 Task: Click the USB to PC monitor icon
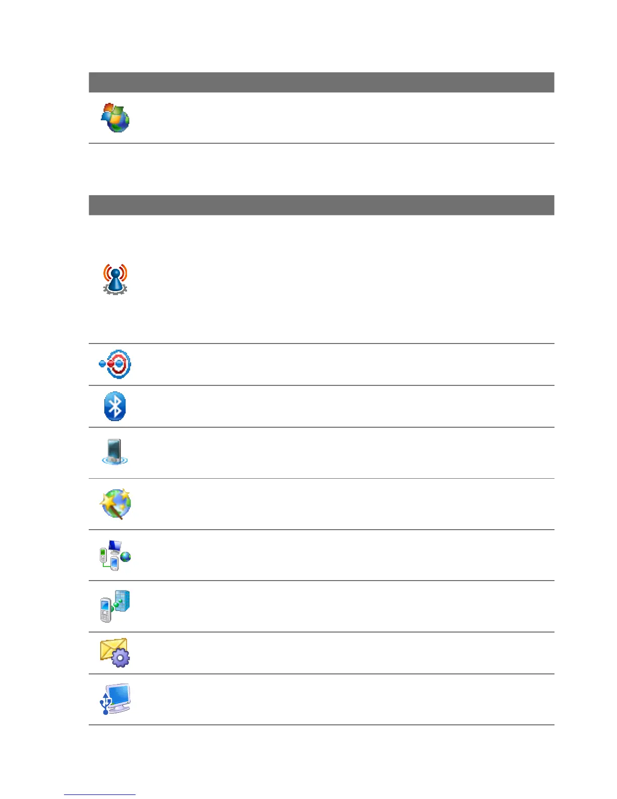tap(115, 699)
